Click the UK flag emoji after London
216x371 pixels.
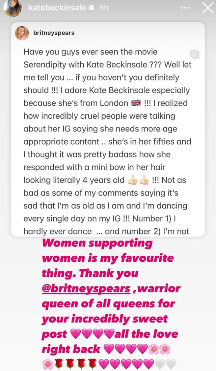(x=134, y=103)
